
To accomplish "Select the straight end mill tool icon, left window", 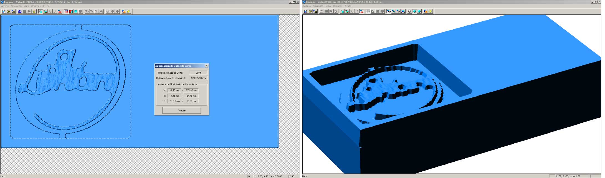I will [x=40, y=11].
